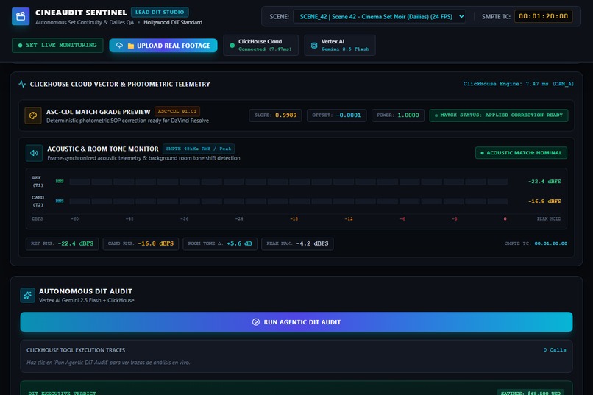Viewport: 593px width, 395px height.
Task: Click the -18 mark on dBFS scale
Action: [x=294, y=219]
